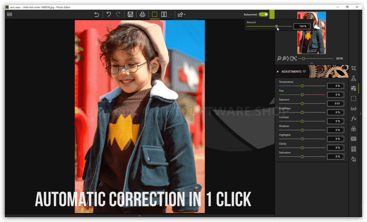Screen dimensions: 367x222
Task: Open the portrait frame tool
Action: click(353, 149)
